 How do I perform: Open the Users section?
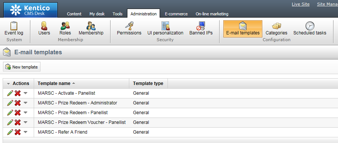pyautogui.click(x=44, y=26)
